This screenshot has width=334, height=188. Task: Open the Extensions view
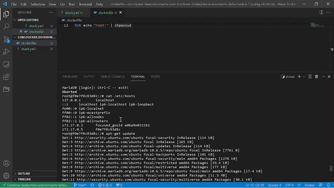[x=6, y=77]
